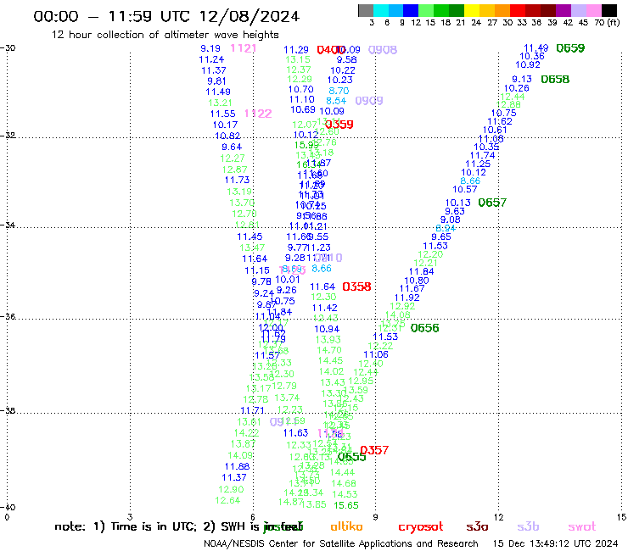The image size is (628, 551).
Task: Click the wave height value 12.67
Action: point(235,170)
